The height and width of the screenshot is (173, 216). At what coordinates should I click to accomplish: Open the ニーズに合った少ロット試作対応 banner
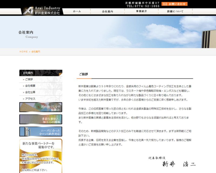41,131
